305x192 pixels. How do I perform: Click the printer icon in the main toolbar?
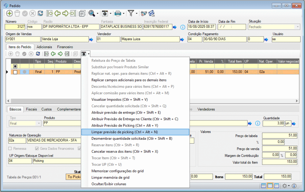pos(118,13)
